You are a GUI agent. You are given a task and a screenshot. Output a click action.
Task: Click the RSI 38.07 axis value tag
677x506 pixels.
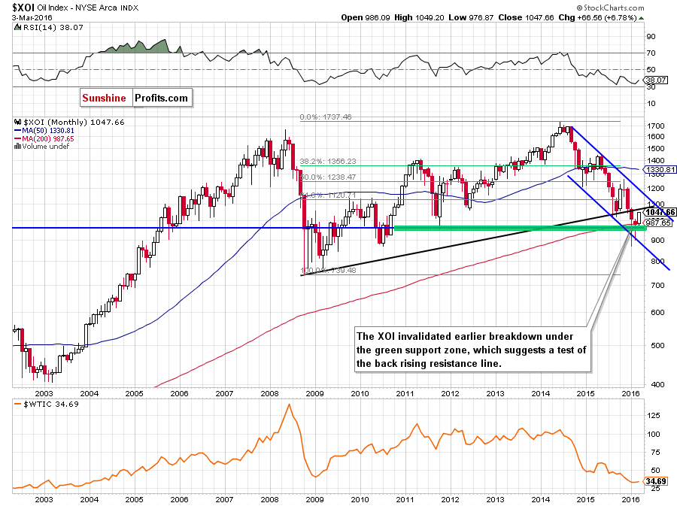click(655, 80)
